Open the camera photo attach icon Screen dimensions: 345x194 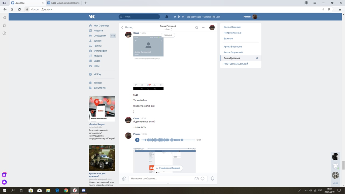[x=196, y=179]
